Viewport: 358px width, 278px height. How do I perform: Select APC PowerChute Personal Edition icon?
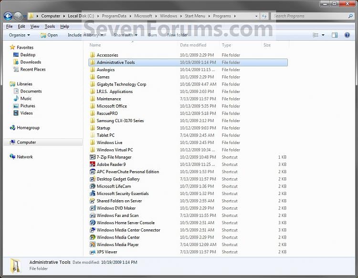coord(93,172)
